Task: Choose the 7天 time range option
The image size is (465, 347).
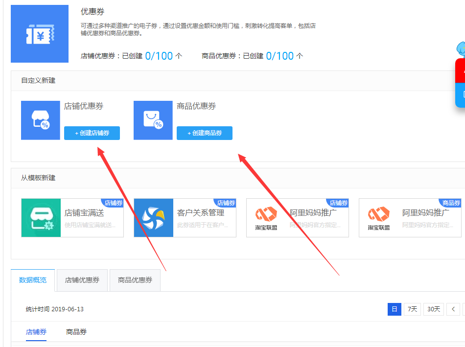Action: [x=412, y=309]
